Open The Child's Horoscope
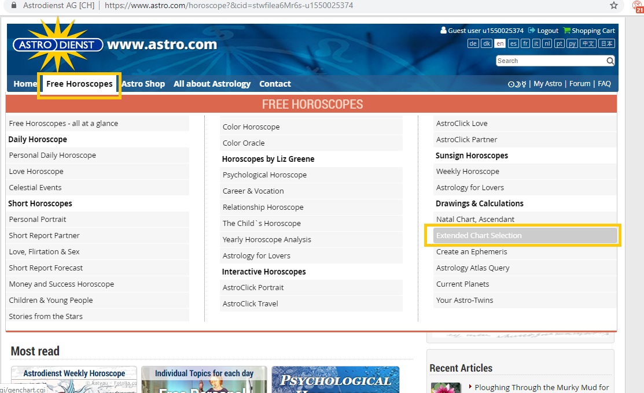Image resolution: width=644 pixels, height=393 pixels. click(x=311, y=223)
